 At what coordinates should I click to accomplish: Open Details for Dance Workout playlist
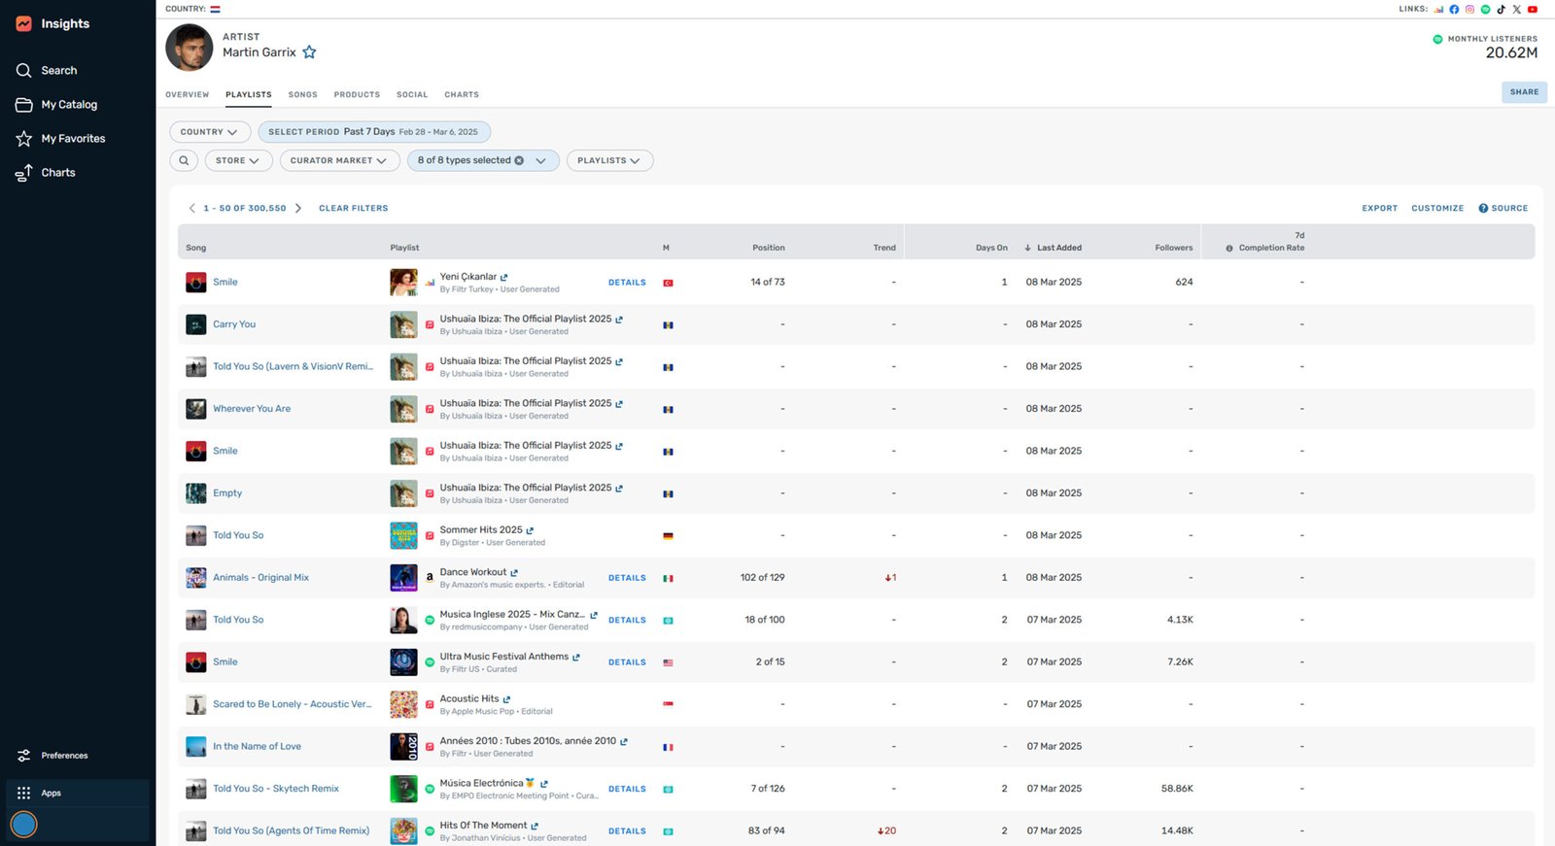pos(627,578)
